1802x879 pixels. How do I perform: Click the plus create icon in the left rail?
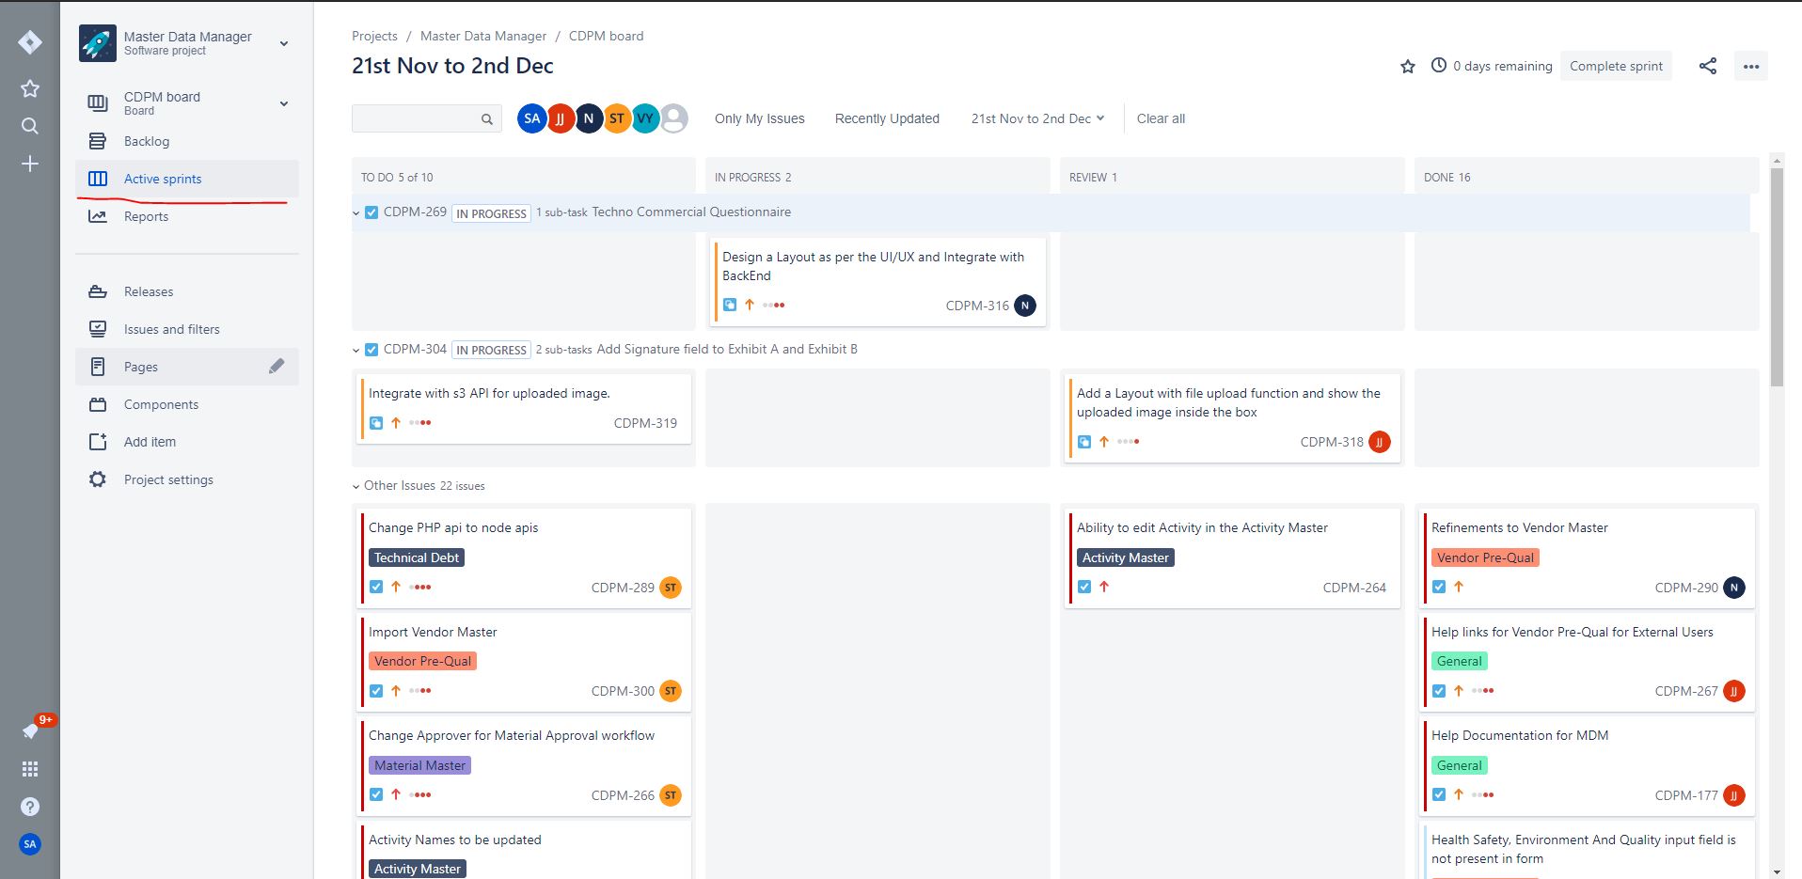(30, 164)
